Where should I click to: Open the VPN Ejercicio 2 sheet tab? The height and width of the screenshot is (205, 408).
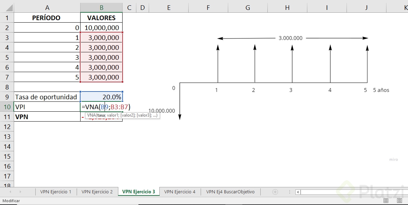pyautogui.click(x=97, y=192)
